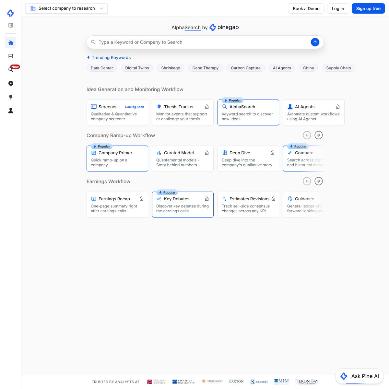Click the Harding Loevner logo
Image resolution: width=389 pixels, height=389 pixels.
(x=157, y=382)
